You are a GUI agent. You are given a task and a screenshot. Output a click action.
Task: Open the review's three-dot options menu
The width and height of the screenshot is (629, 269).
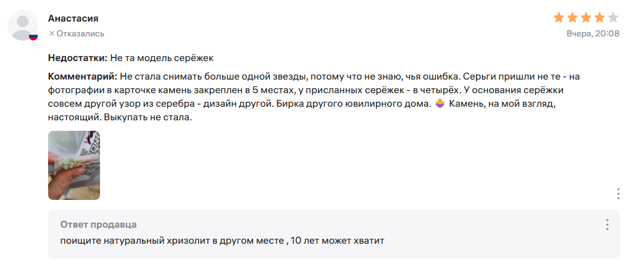click(x=618, y=194)
